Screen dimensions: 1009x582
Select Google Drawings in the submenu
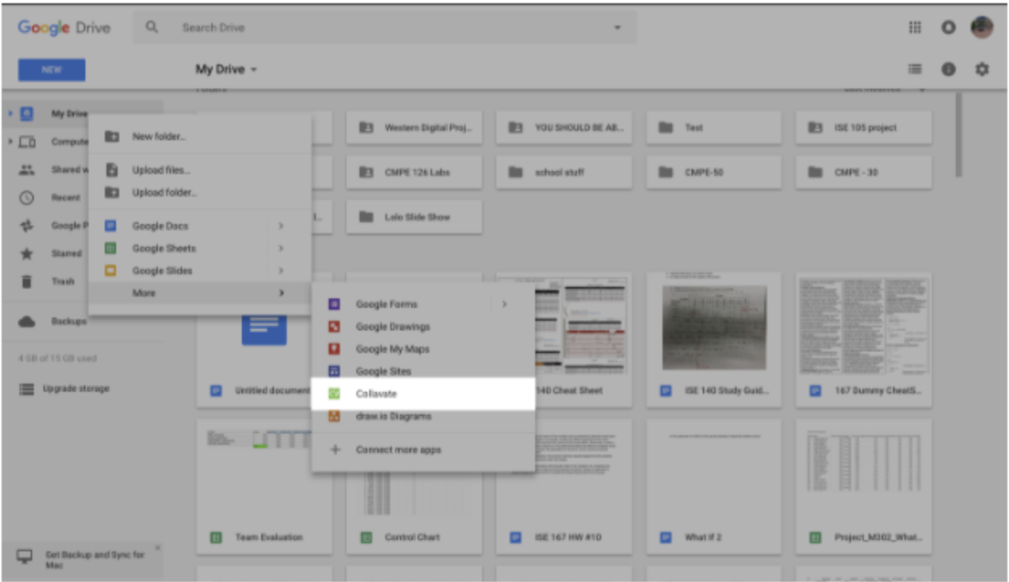pyautogui.click(x=423, y=326)
